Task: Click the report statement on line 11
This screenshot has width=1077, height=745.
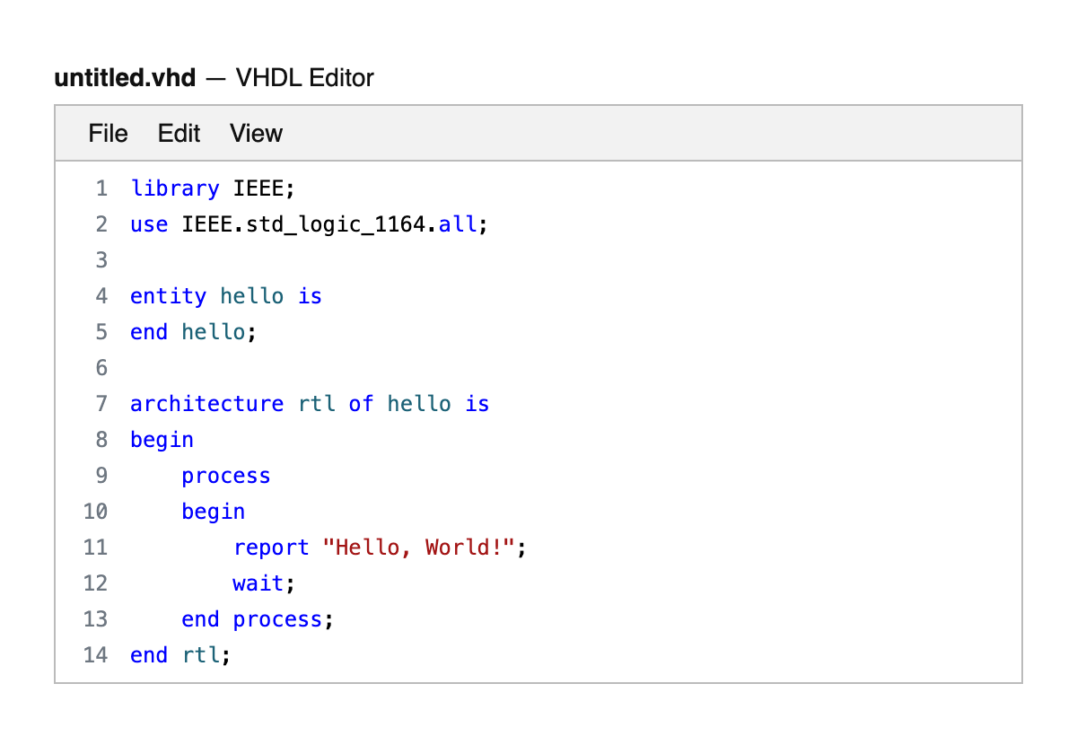Action: pos(271,547)
